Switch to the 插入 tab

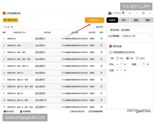[124, 20]
